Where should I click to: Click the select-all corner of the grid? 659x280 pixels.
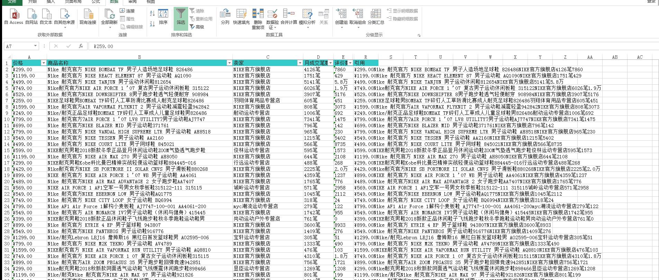pyautogui.click(x=7, y=57)
